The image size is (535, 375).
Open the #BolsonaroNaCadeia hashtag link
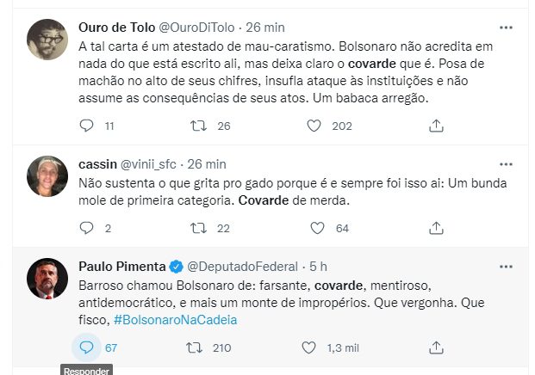pyautogui.click(x=175, y=319)
